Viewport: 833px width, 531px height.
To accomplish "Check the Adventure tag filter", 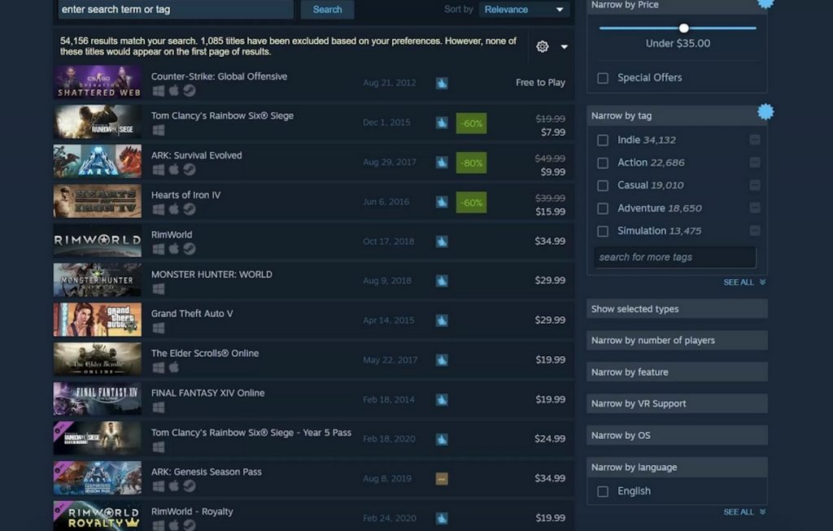I will 603,208.
